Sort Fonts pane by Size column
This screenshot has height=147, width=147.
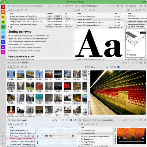pos(116,13)
